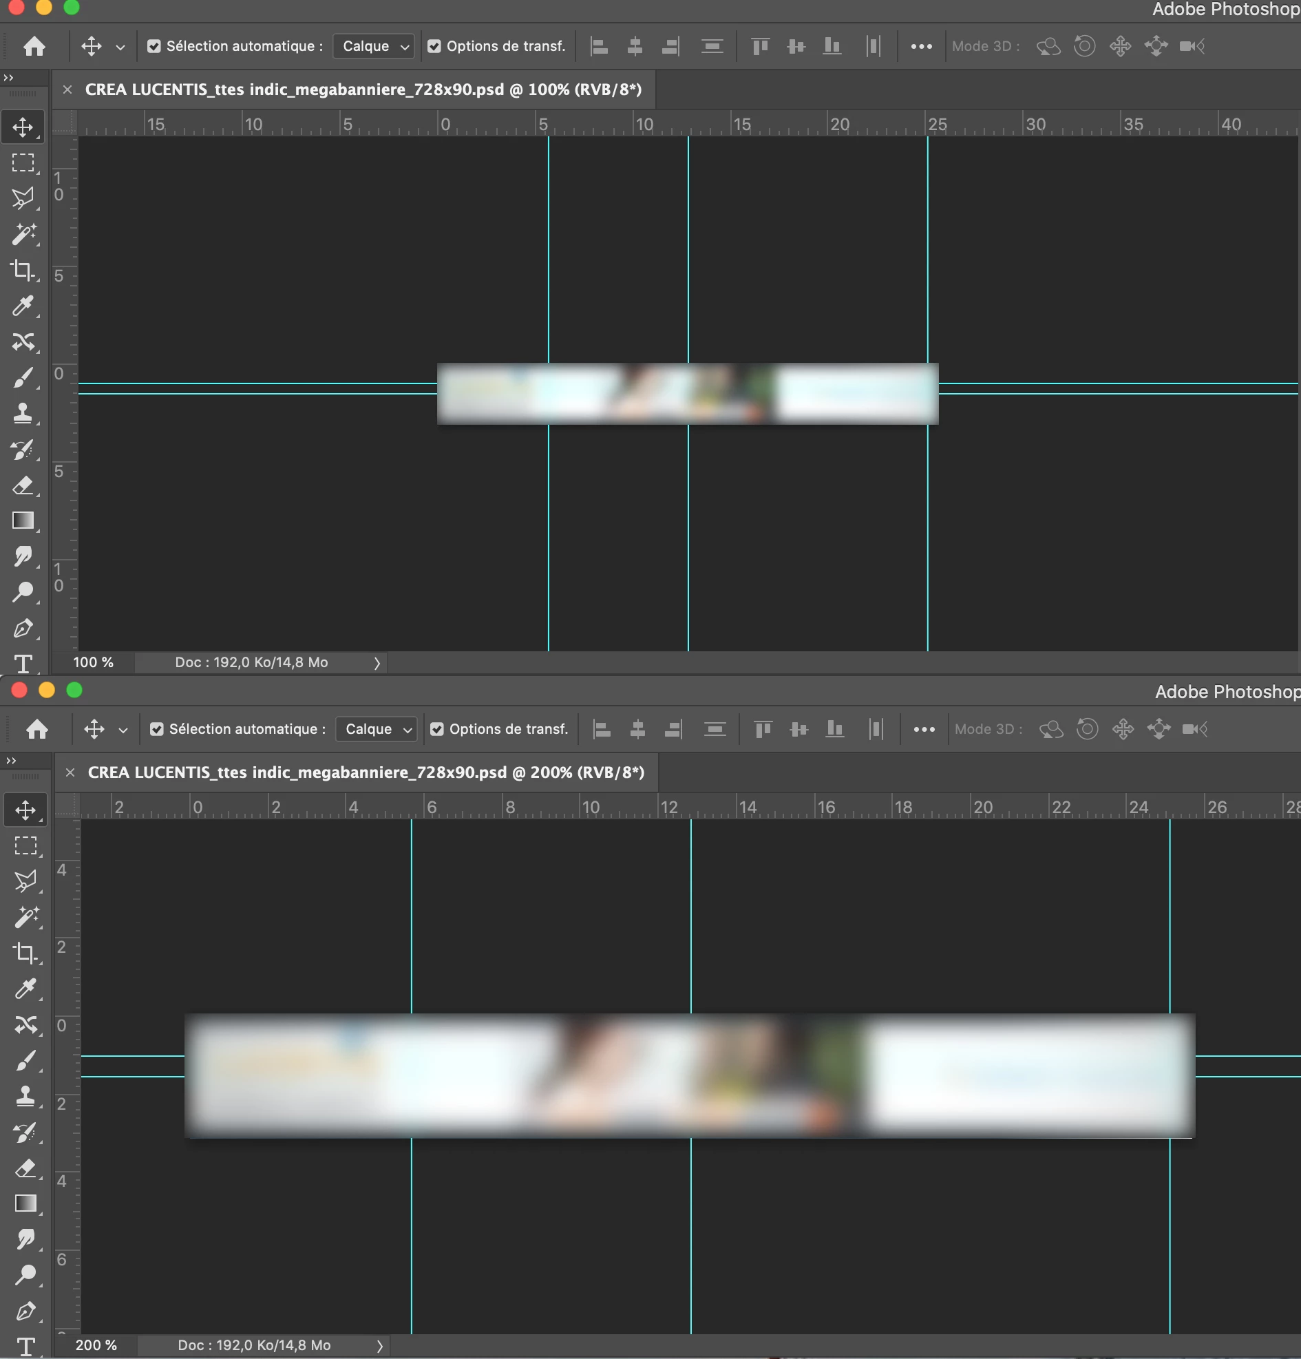Select the Crop tool in top window
This screenshot has height=1359, width=1301.
(23, 271)
